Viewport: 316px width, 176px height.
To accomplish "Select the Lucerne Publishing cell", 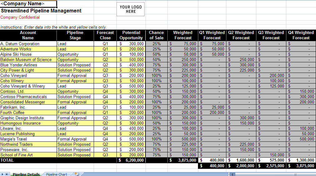I will tap(28, 134).
